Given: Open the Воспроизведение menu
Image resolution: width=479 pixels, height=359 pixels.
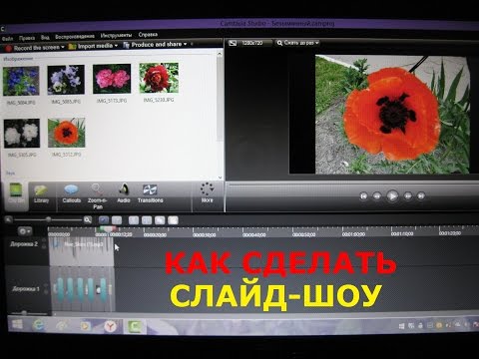Looking at the screenshot, I should pyautogui.click(x=75, y=37).
